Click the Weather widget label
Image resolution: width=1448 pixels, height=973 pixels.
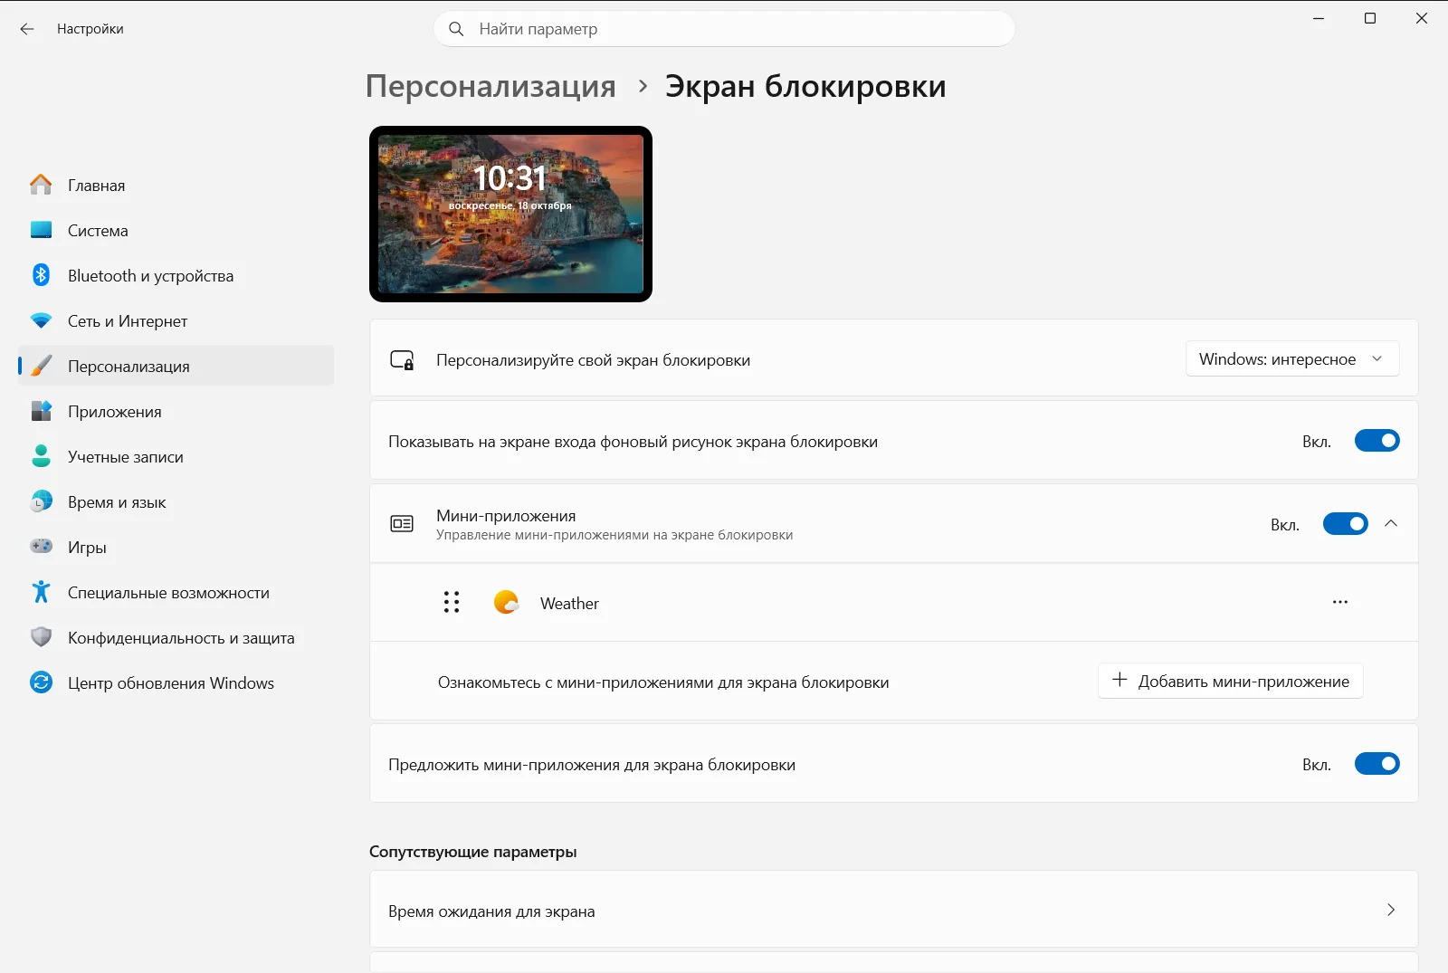point(569,604)
